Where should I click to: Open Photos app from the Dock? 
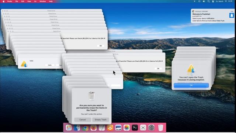pyautogui.click(x=126, y=128)
